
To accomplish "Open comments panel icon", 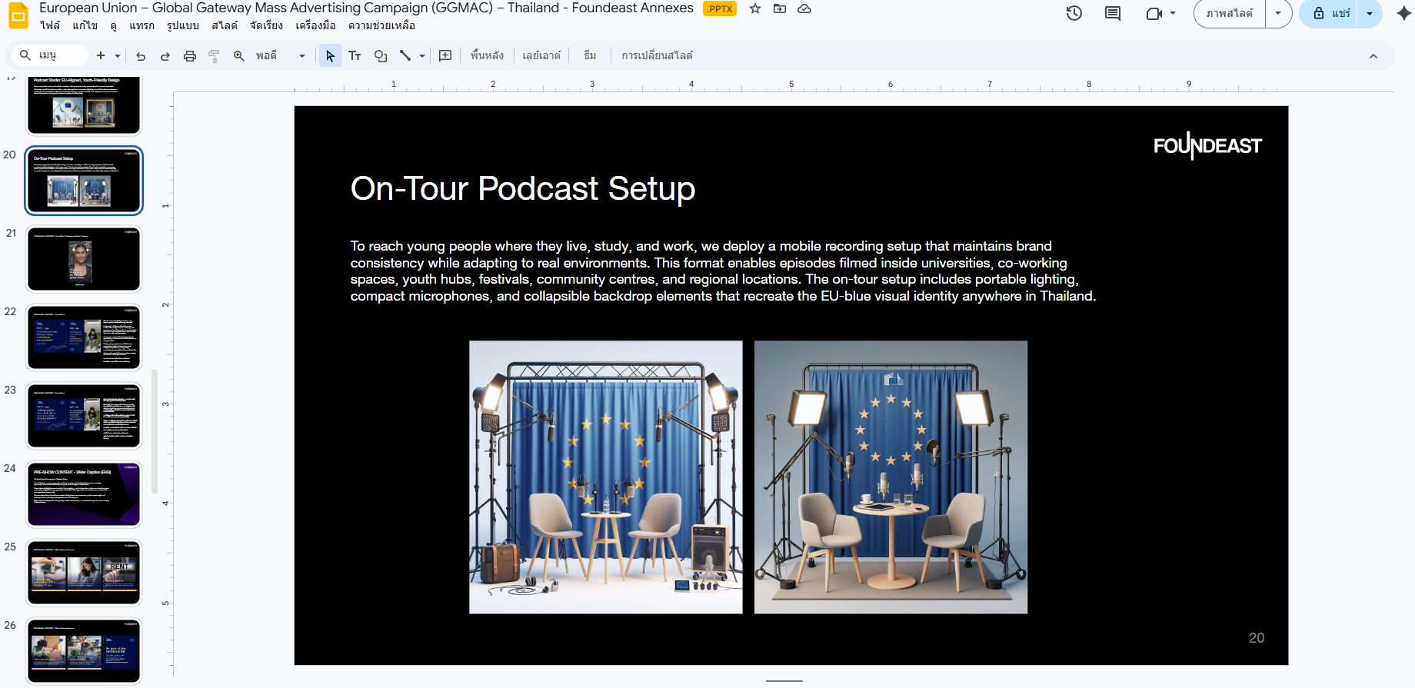I will tap(1113, 13).
